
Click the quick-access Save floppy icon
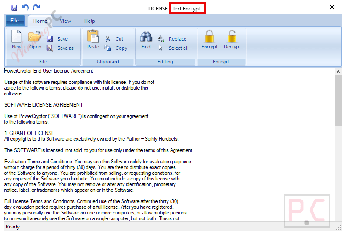(x=14, y=8)
